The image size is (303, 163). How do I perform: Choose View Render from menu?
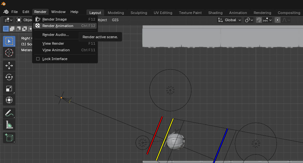pyautogui.click(x=65, y=43)
